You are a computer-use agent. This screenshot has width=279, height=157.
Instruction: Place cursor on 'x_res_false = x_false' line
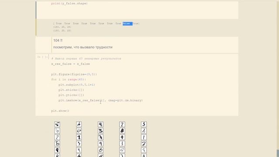pyautogui.click(x=71, y=64)
